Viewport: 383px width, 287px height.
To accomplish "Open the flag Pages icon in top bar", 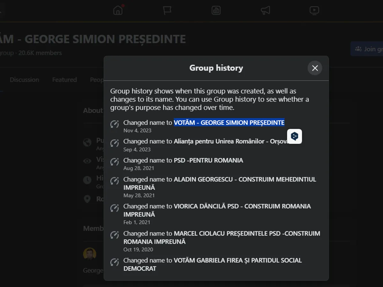I will tap(167, 10).
